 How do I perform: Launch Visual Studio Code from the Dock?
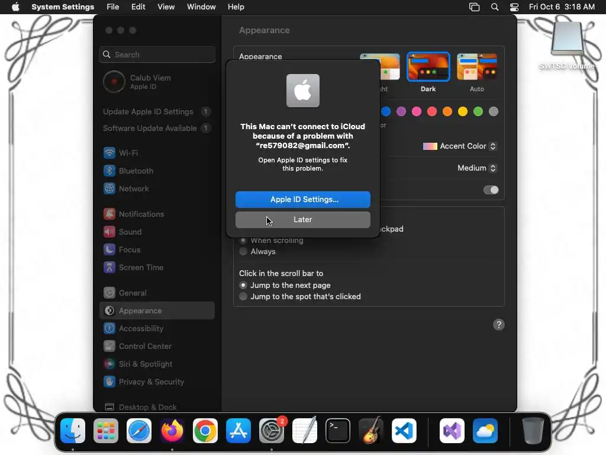[404, 431]
